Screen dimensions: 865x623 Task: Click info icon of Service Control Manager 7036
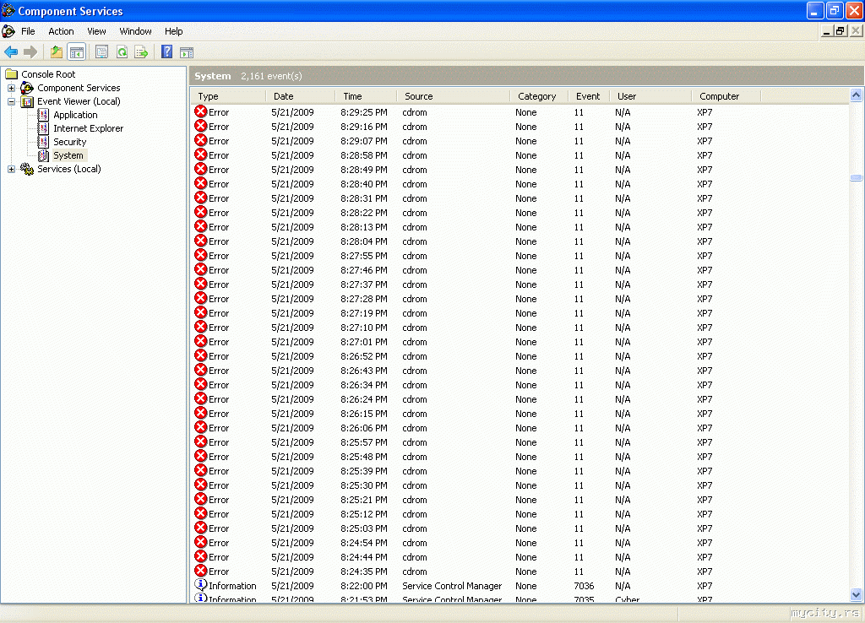[x=201, y=584]
